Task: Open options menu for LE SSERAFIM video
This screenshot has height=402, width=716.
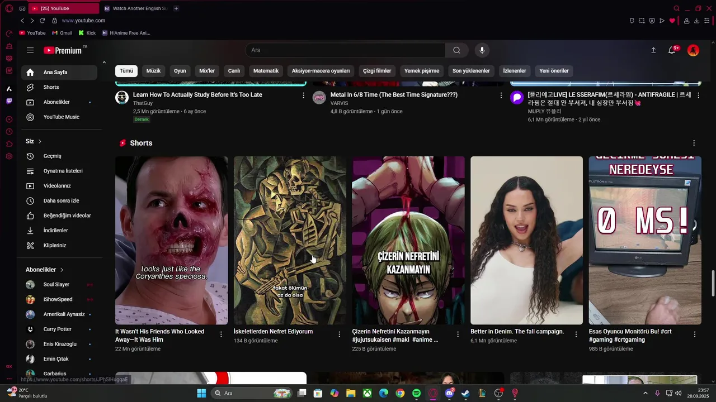Action: coord(698,95)
